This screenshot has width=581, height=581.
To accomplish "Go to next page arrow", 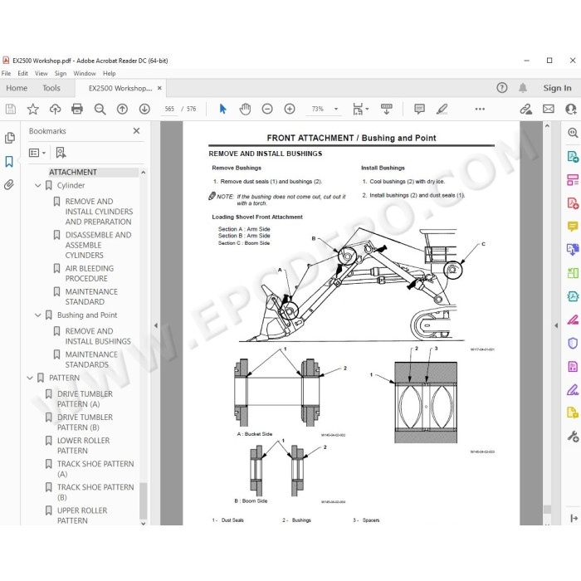I will click(x=144, y=109).
